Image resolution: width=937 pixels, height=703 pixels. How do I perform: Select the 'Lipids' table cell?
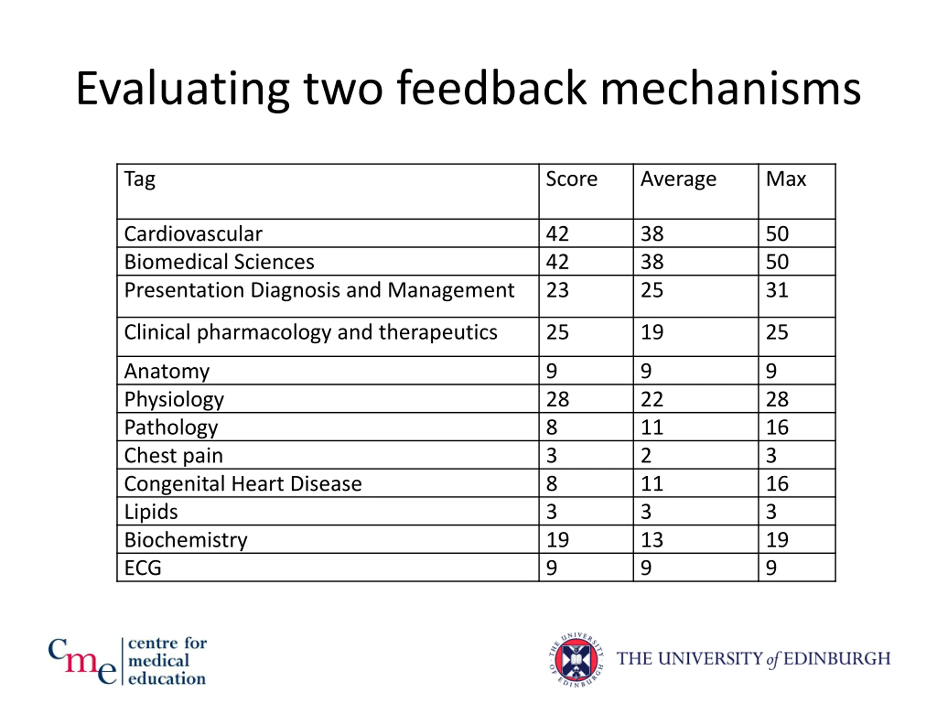pos(151,512)
